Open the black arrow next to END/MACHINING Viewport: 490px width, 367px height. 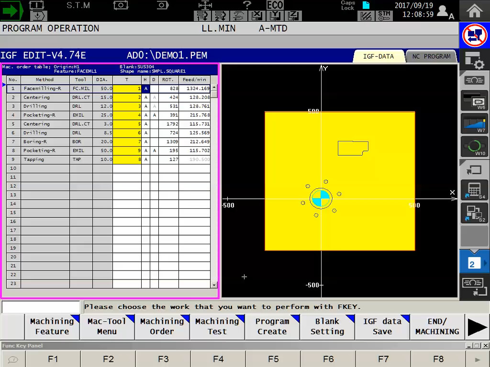click(x=477, y=327)
